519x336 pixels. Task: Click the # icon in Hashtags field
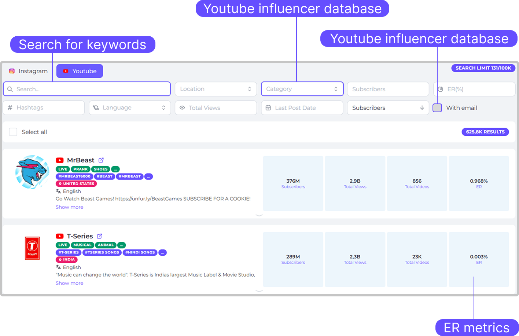tap(10, 107)
